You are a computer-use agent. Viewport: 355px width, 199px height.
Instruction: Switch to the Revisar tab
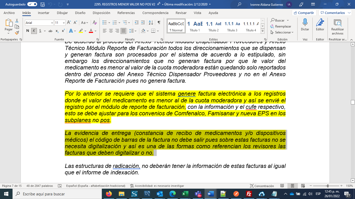coord(181,13)
